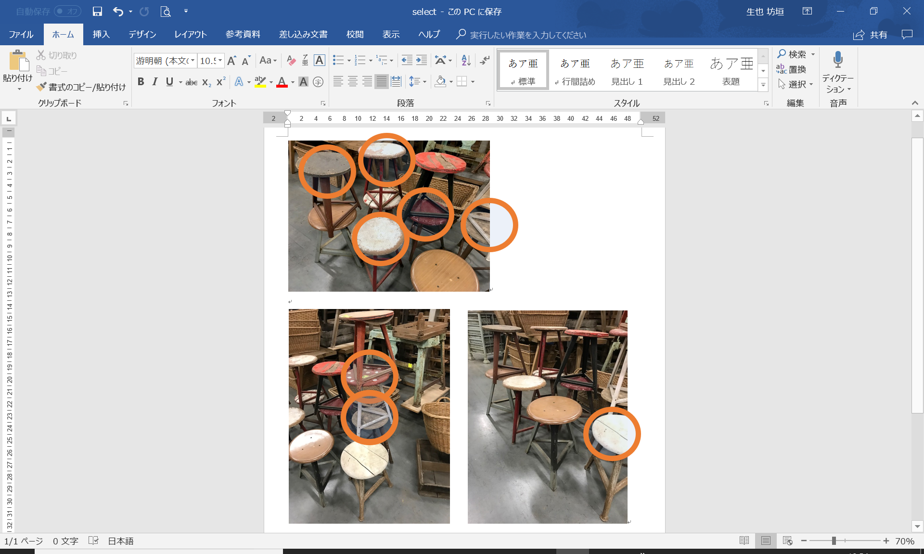Toggle Italic formatting
This screenshot has width=924, height=554.
[x=154, y=82]
